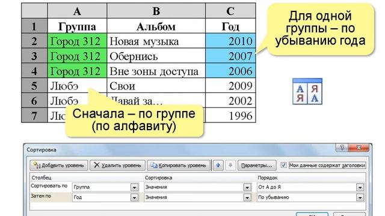The width and height of the screenshot is (385, 216).
Task: Select cell Новая музыка
Action: coord(156,41)
